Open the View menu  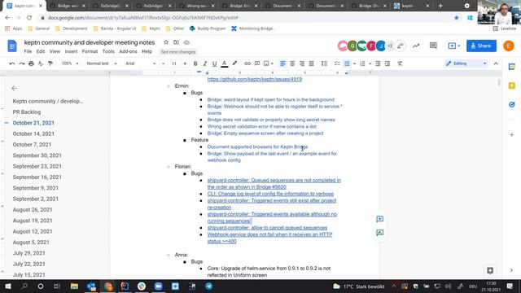[55, 51]
